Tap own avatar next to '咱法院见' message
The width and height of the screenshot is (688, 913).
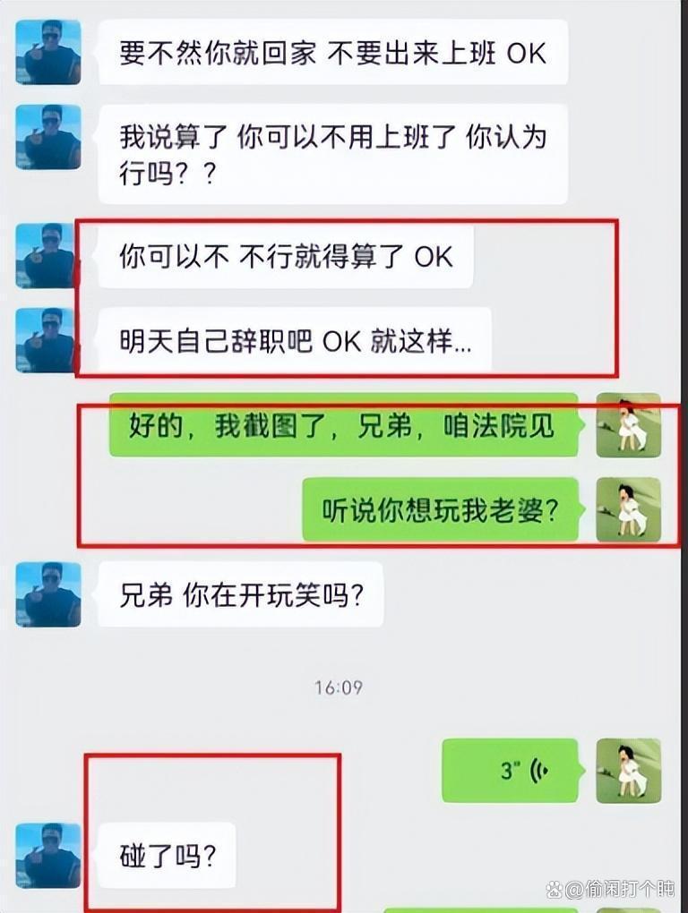pos(629,425)
